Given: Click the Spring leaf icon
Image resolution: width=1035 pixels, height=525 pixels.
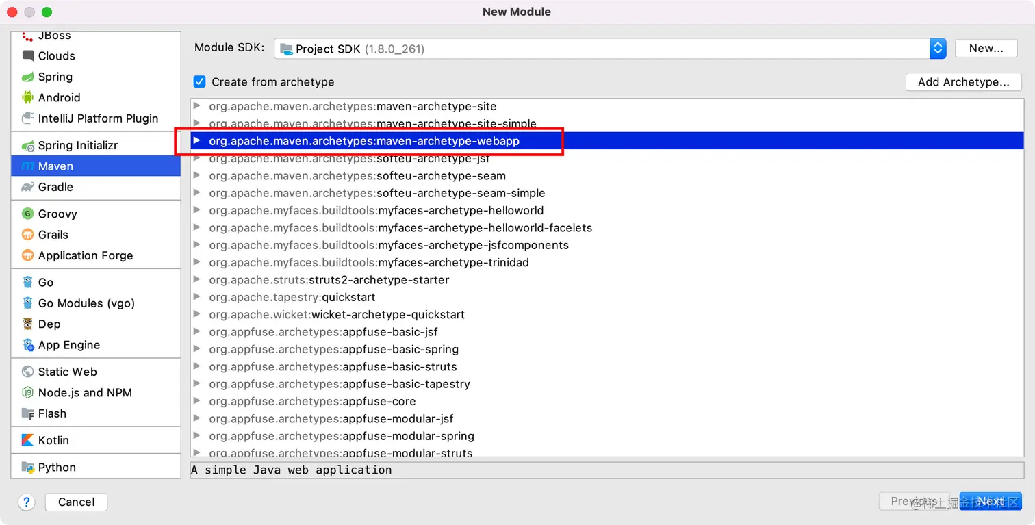Looking at the screenshot, I should tap(27, 77).
